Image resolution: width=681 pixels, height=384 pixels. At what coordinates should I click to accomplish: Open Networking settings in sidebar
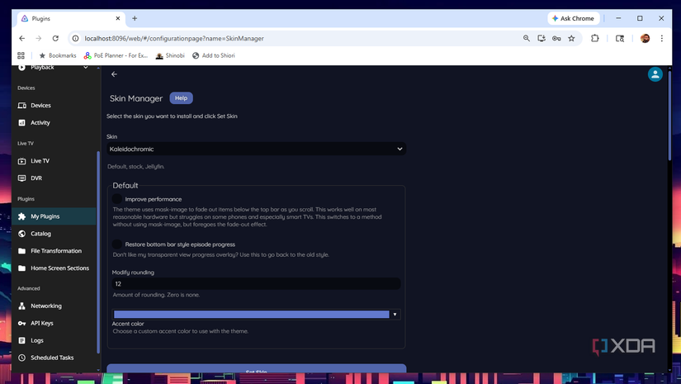(x=54, y=306)
